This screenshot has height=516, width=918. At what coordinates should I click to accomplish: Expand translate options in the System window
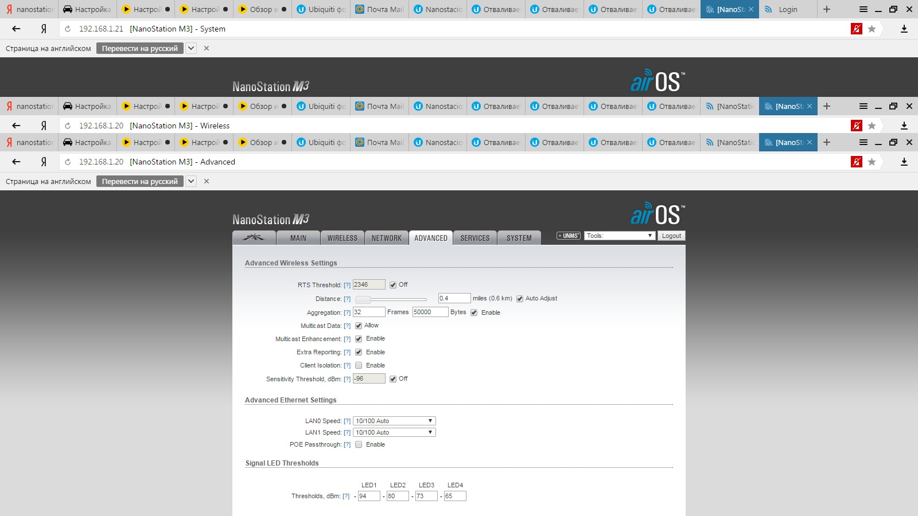coord(191,48)
